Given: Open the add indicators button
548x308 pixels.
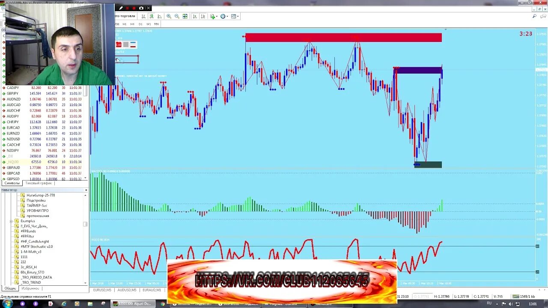Looking at the screenshot, I should 212,16.
